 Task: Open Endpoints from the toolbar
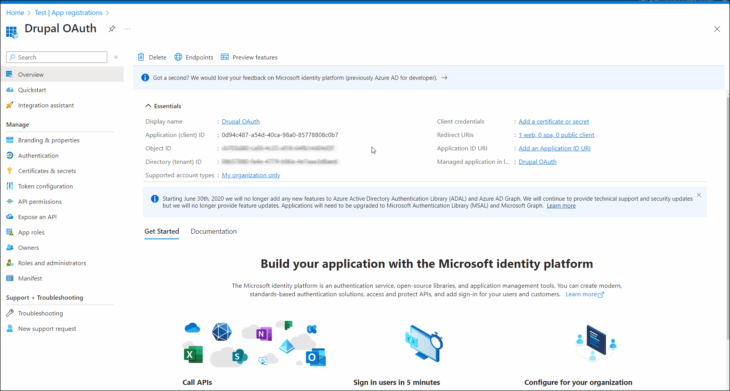(x=194, y=57)
